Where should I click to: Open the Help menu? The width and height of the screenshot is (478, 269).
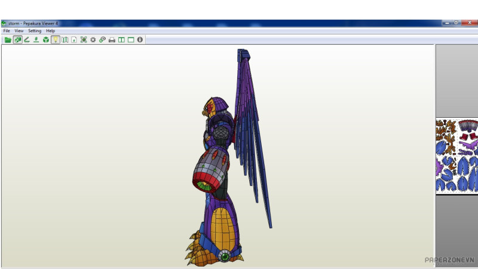pos(51,31)
